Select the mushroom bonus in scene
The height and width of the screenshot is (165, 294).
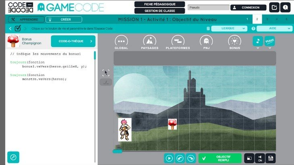pos(172,124)
